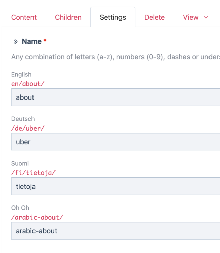Image resolution: width=220 pixels, height=253 pixels.
Task: Select the Settings tab
Action: point(113,17)
